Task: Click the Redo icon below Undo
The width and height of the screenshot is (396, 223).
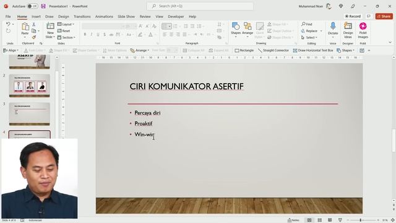Action: point(8,30)
